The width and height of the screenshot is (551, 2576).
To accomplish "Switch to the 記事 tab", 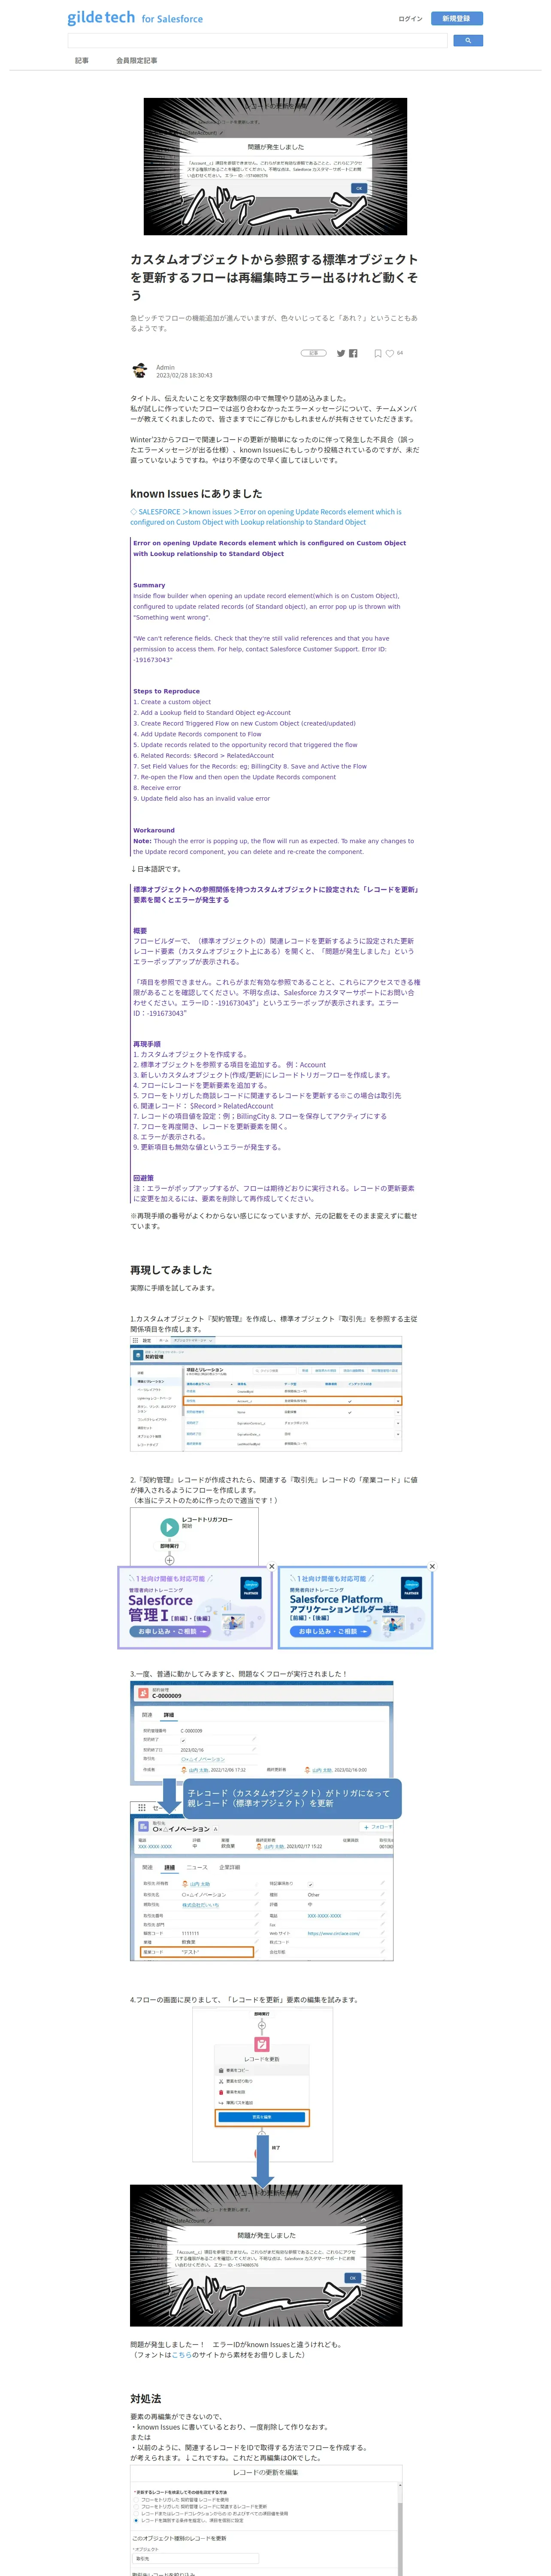I will point(82,61).
